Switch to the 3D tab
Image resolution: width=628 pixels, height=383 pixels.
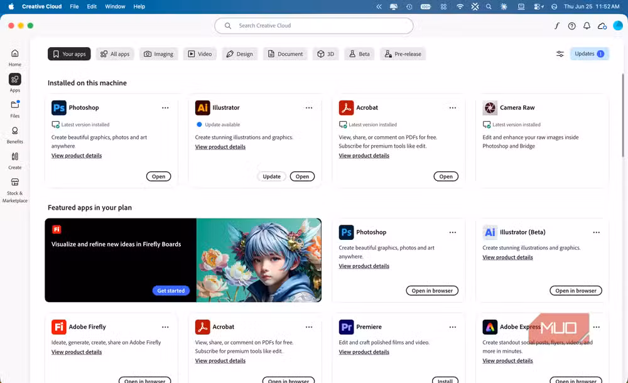click(325, 54)
